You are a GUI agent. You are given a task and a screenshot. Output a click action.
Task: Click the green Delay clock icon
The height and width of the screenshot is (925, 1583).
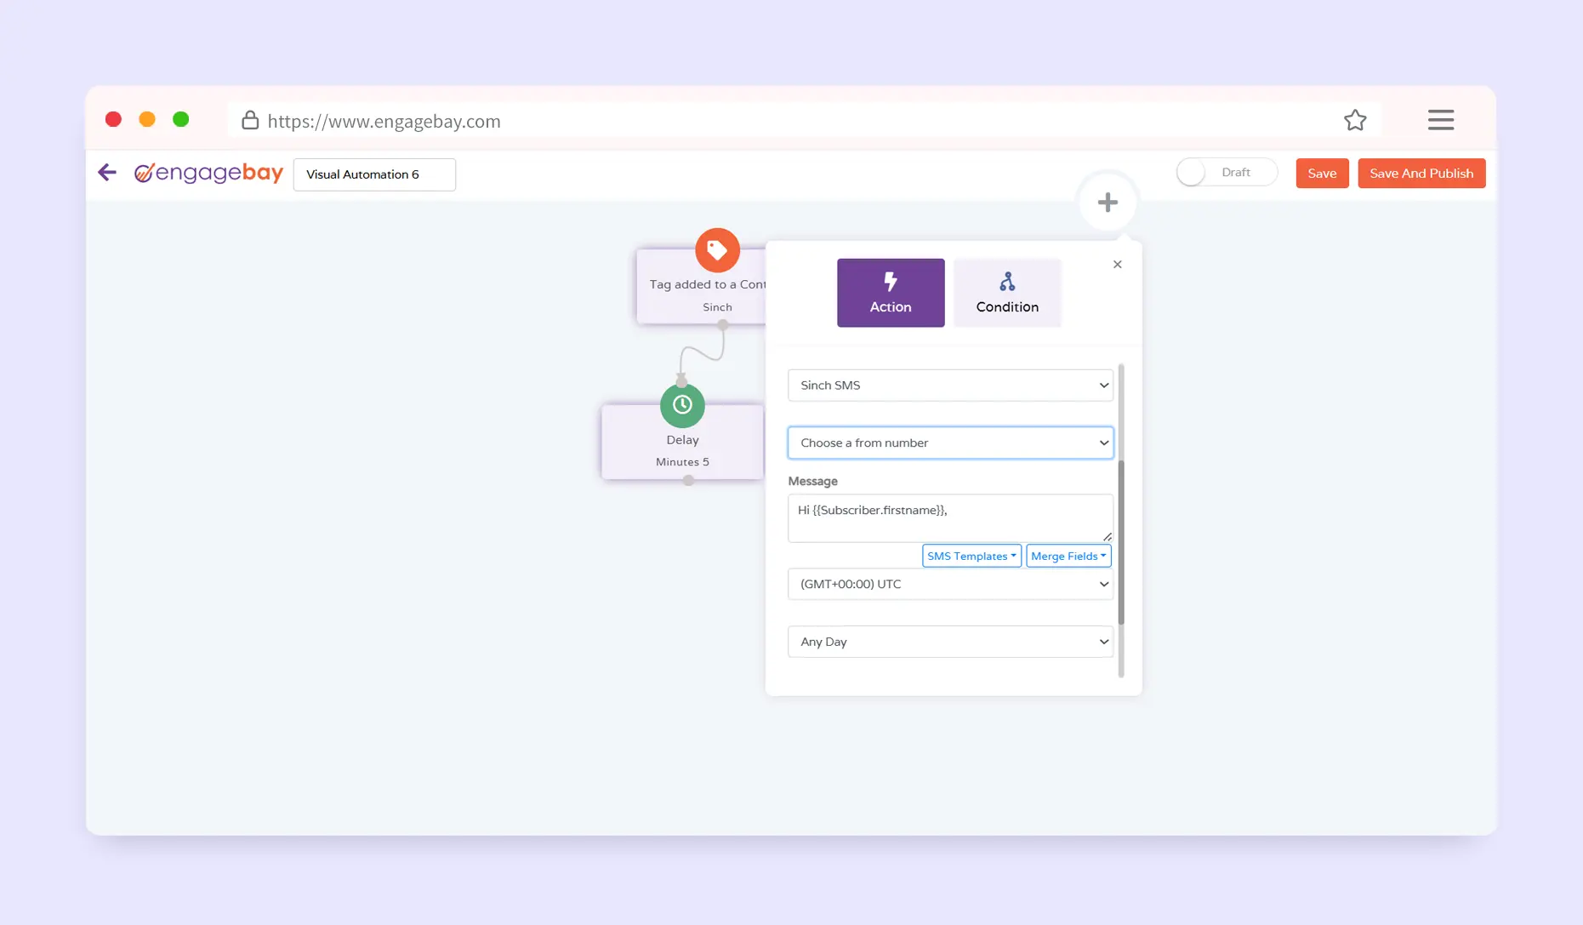(x=682, y=405)
